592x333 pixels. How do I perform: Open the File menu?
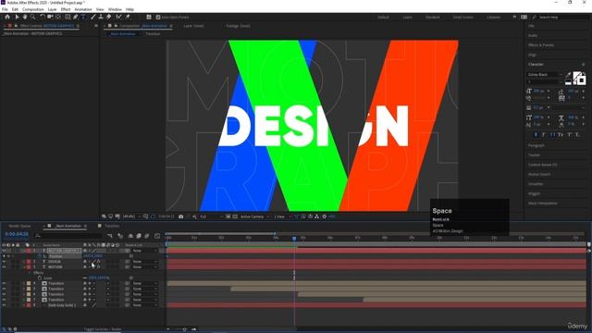coord(5,9)
